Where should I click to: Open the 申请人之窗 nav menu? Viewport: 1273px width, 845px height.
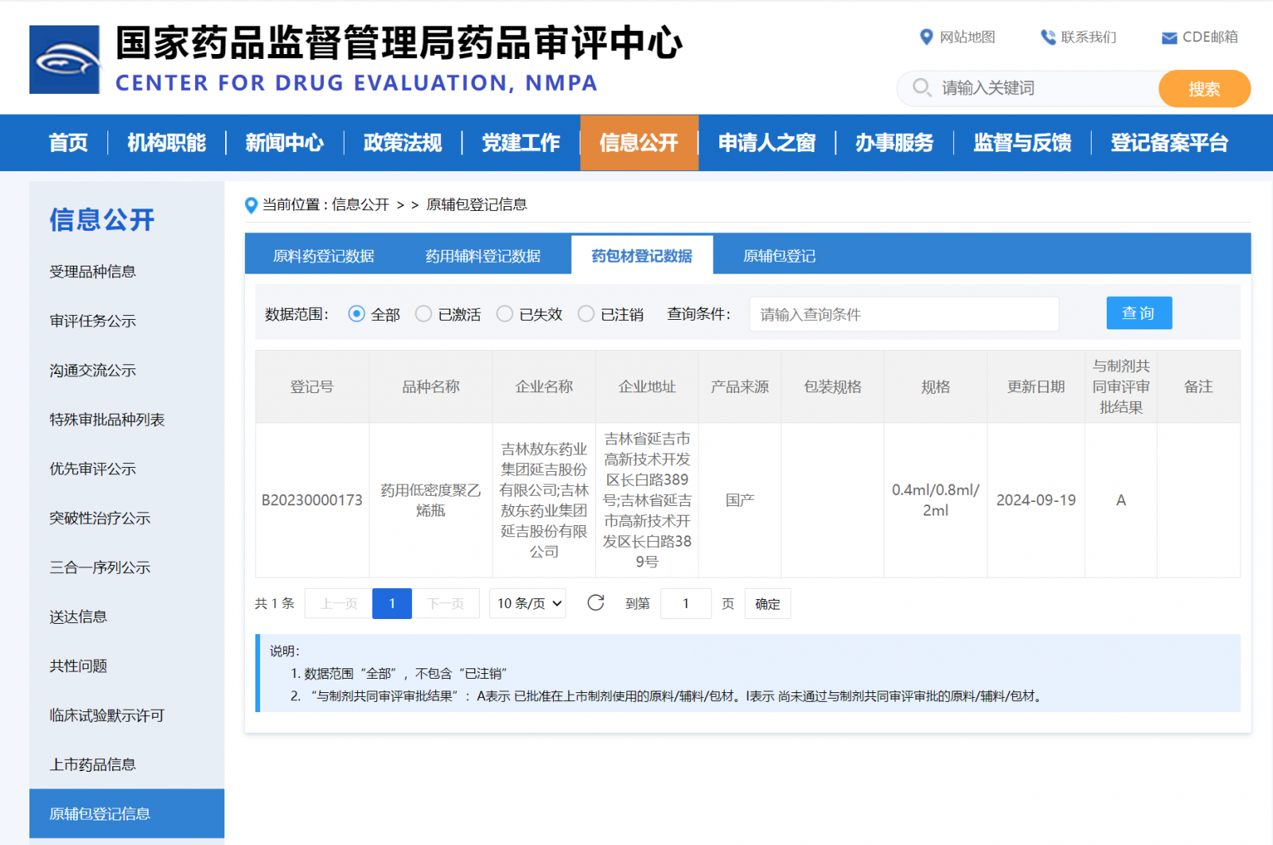coord(767,143)
